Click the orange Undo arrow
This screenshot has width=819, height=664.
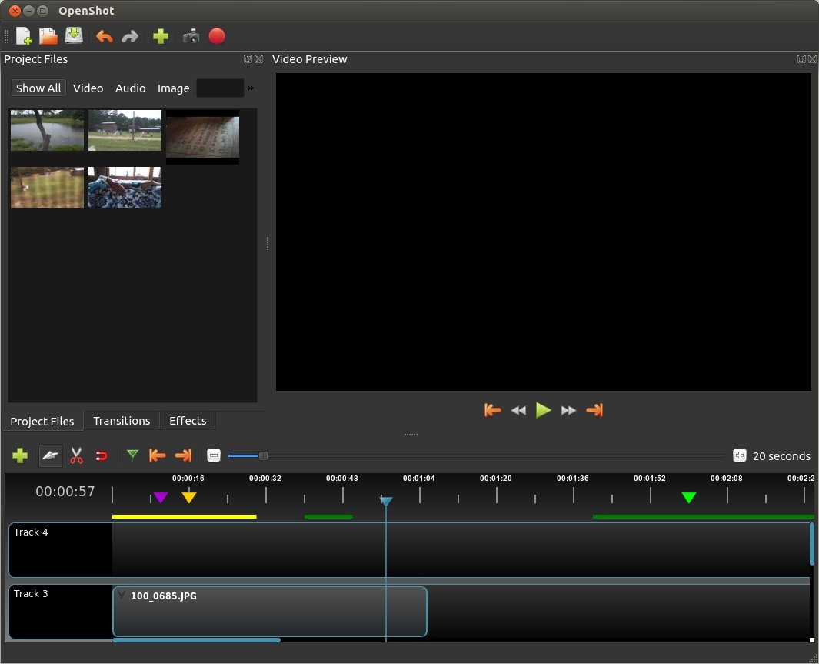104,36
